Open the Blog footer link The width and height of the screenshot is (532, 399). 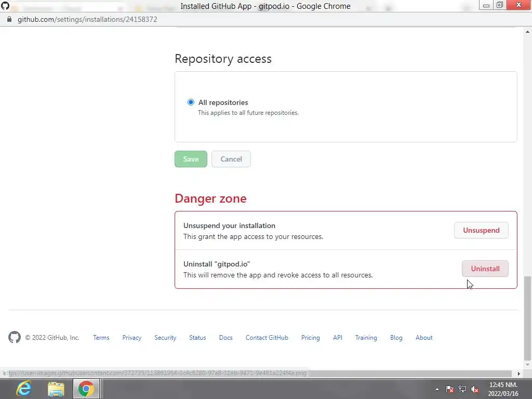396,338
